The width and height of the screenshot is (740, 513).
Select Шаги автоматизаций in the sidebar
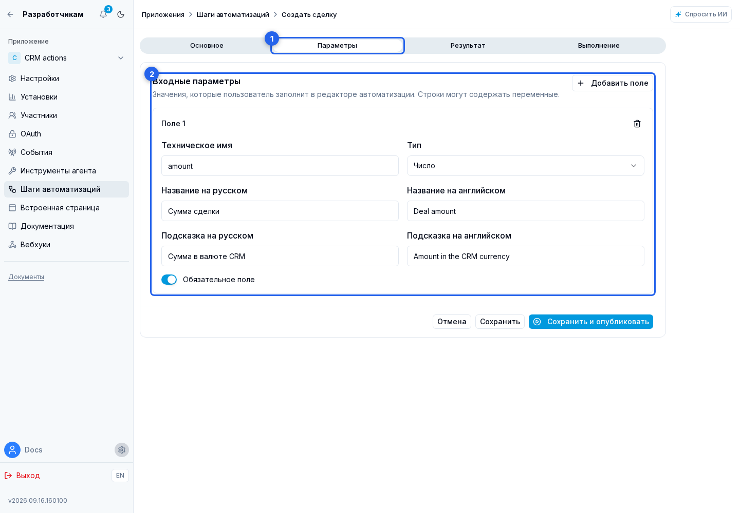67,189
